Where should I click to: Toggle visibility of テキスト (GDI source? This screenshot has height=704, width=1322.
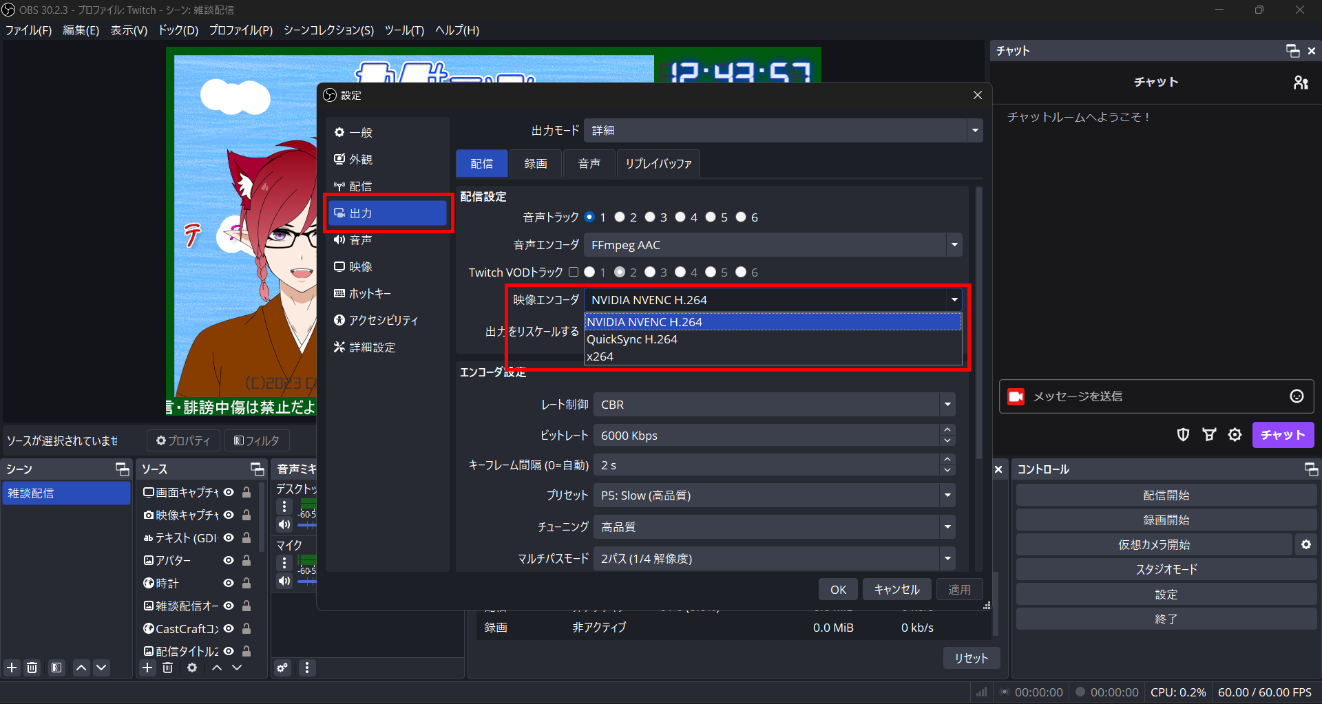click(x=229, y=537)
